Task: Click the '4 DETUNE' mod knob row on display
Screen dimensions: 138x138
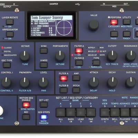Action: coord(43,35)
